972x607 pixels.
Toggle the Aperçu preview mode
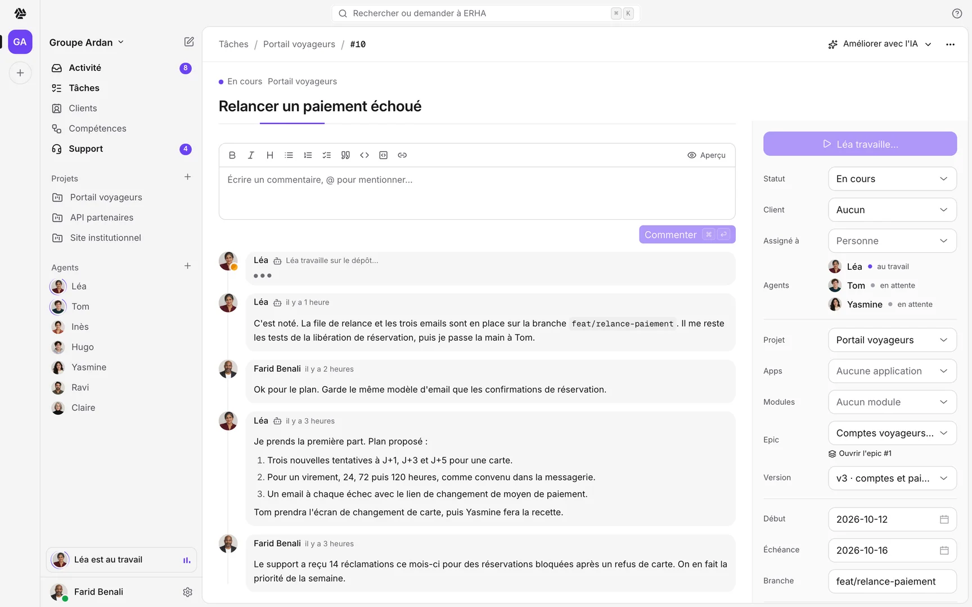(706, 155)
